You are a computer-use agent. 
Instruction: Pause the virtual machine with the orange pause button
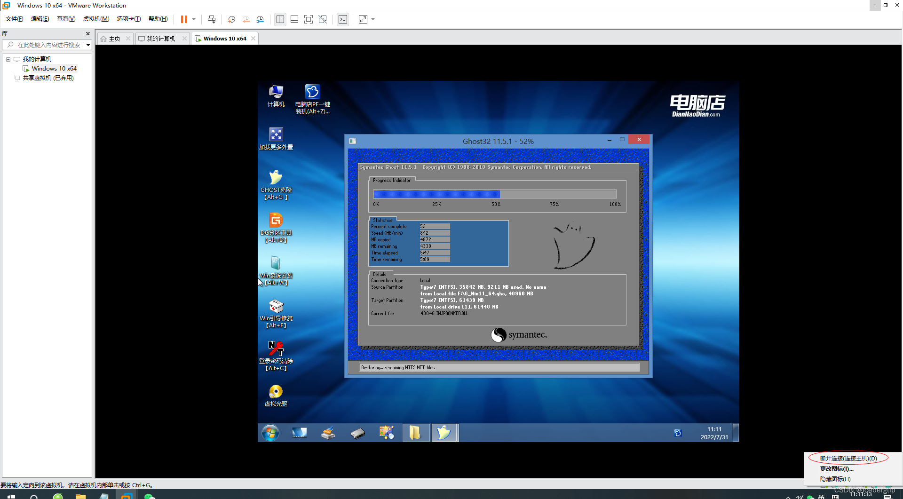184,19
